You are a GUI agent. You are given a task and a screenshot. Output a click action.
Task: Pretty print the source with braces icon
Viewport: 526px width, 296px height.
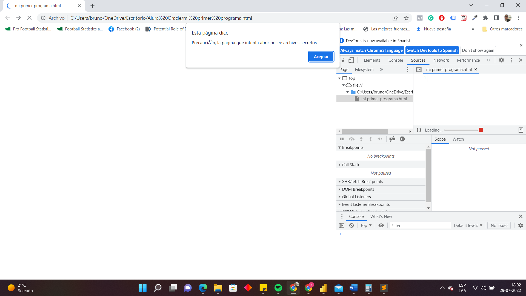pos(419,130)
